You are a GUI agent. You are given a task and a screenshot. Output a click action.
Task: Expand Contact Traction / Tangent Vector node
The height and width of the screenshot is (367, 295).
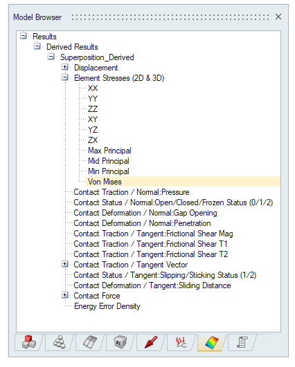coord(64,264)
